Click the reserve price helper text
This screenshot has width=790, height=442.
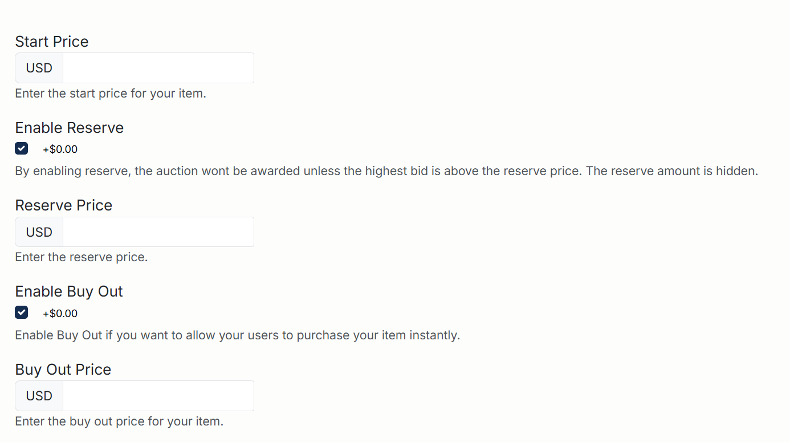coord(81,257)
